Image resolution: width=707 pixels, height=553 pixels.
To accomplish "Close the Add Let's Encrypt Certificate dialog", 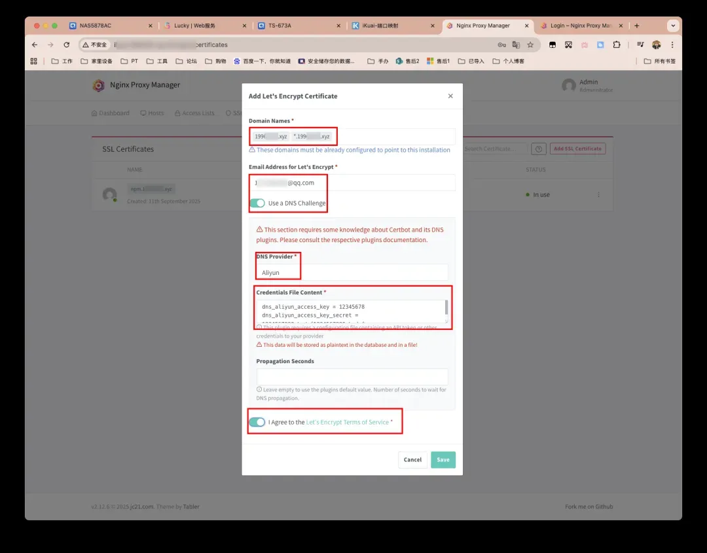I will (450, 96).
